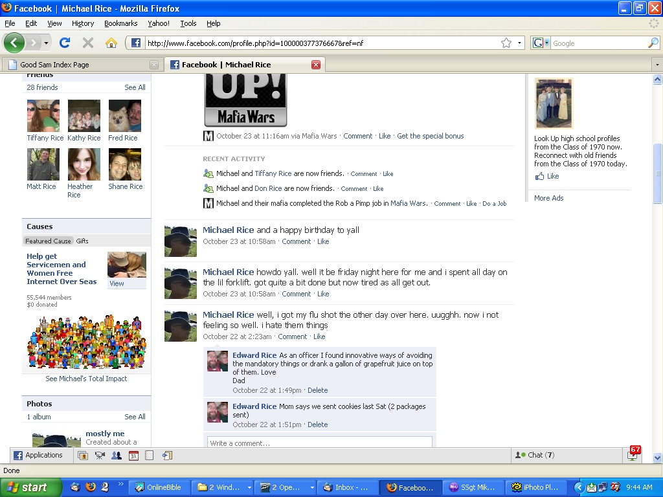Click the page scrollbar down arrow

point(658,458)
